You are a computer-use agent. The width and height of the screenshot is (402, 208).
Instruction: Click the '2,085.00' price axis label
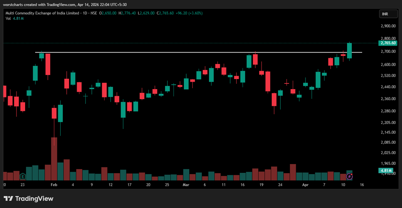tap(388, 143)
